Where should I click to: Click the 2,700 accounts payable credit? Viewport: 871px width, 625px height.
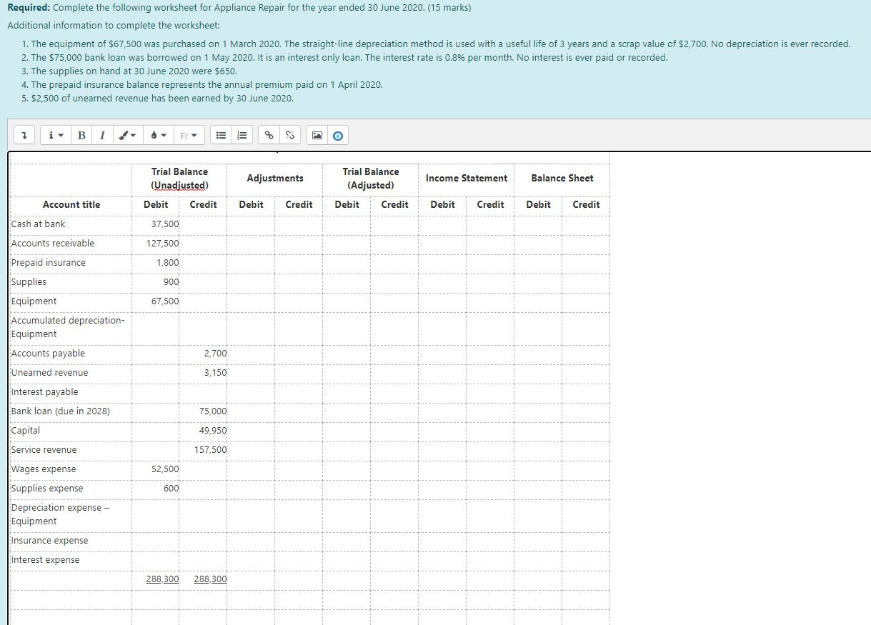pos(215,354)
